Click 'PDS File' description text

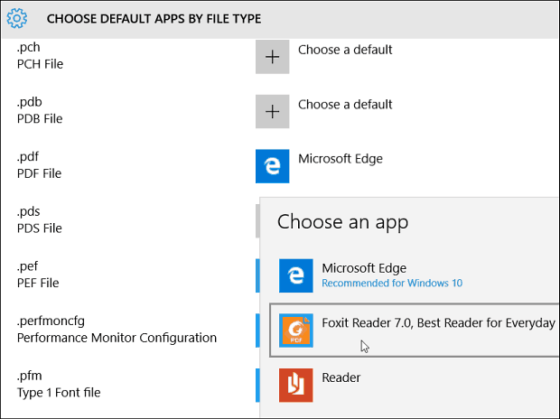(39, 228)
